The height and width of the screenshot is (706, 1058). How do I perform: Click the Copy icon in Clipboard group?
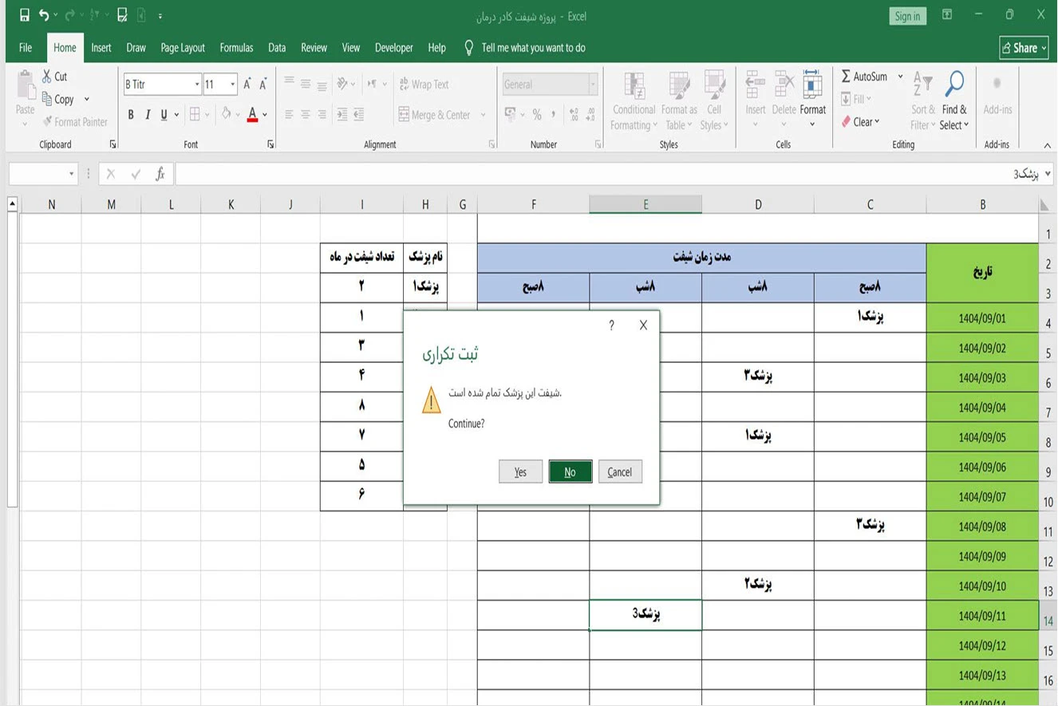pos(47,99)
